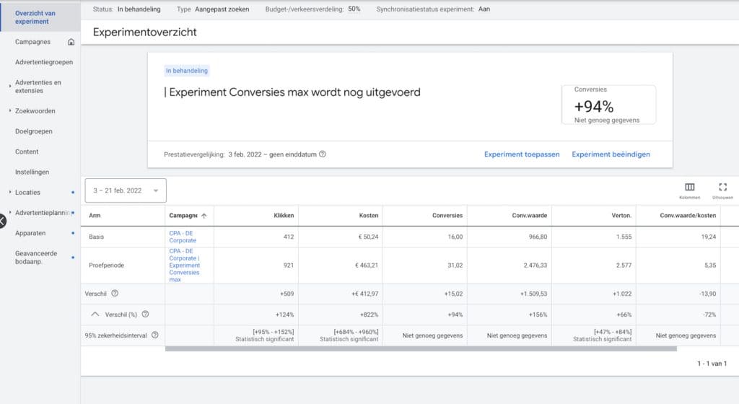Close side panel with the black X button
The width and height of the screenshot is (739, 404).
(2, 220)
